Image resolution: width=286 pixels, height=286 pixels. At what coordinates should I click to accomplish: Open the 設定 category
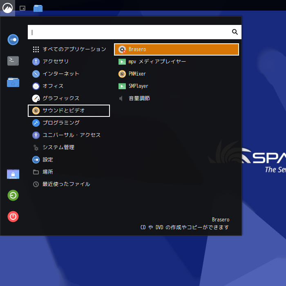[x=69, y=160]
